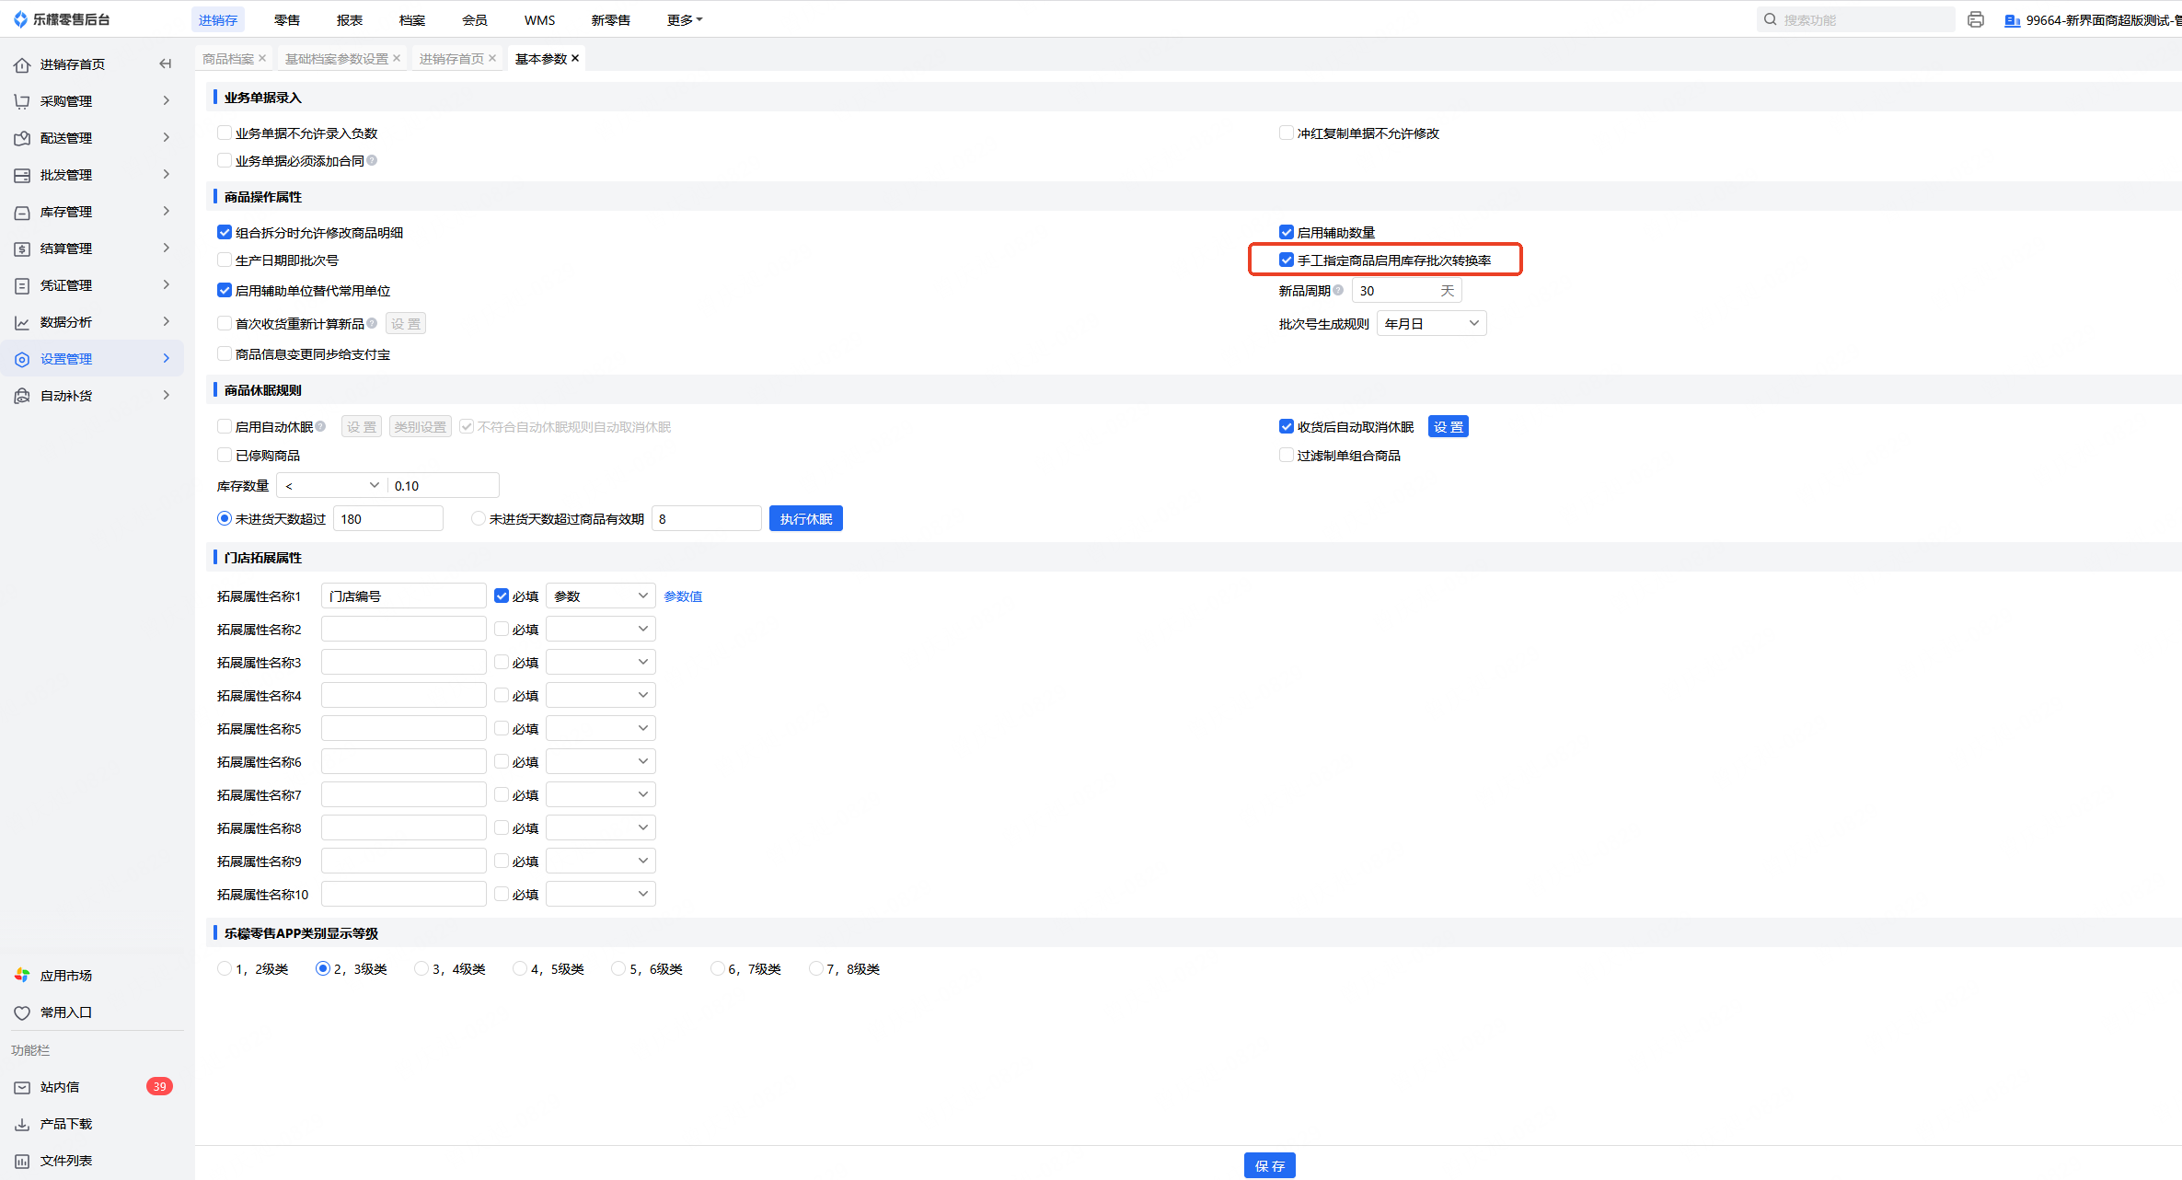Open 库存数量 comparison operator dropdown
Viewport: 2182px width, 1180px height.
pyautogui.click(x=331, y=486)
